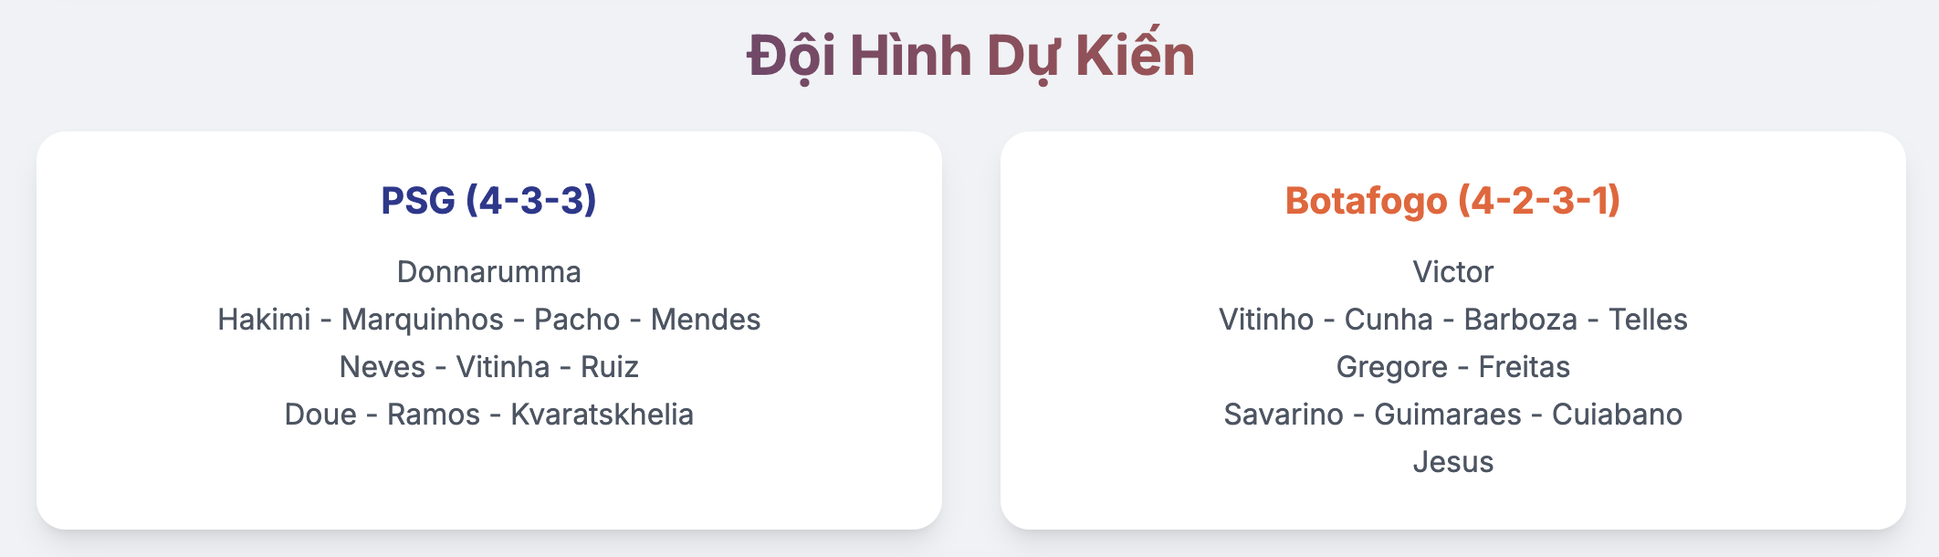Click the Victor goalkeeper line

point(1452,272)
